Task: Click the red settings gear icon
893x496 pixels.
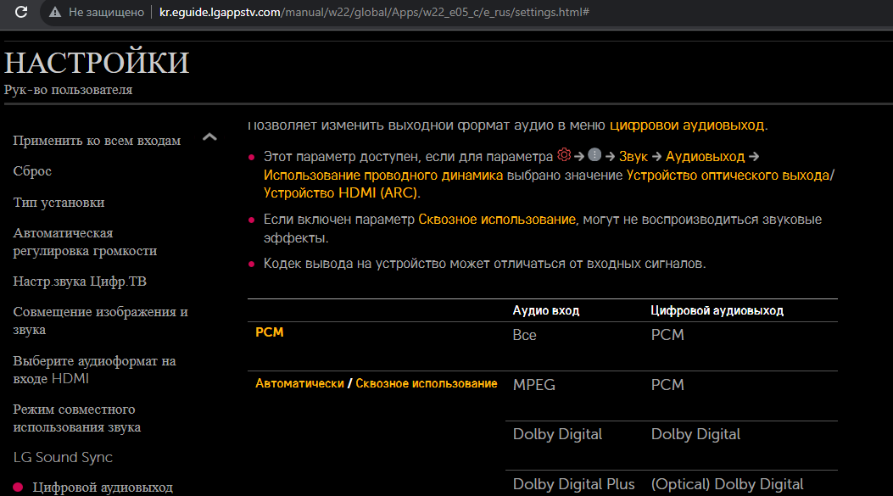Action: coord(564,155)
